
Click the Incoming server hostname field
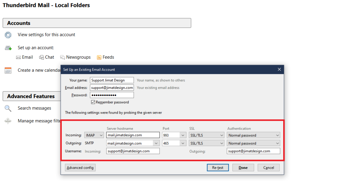(133, 135)
